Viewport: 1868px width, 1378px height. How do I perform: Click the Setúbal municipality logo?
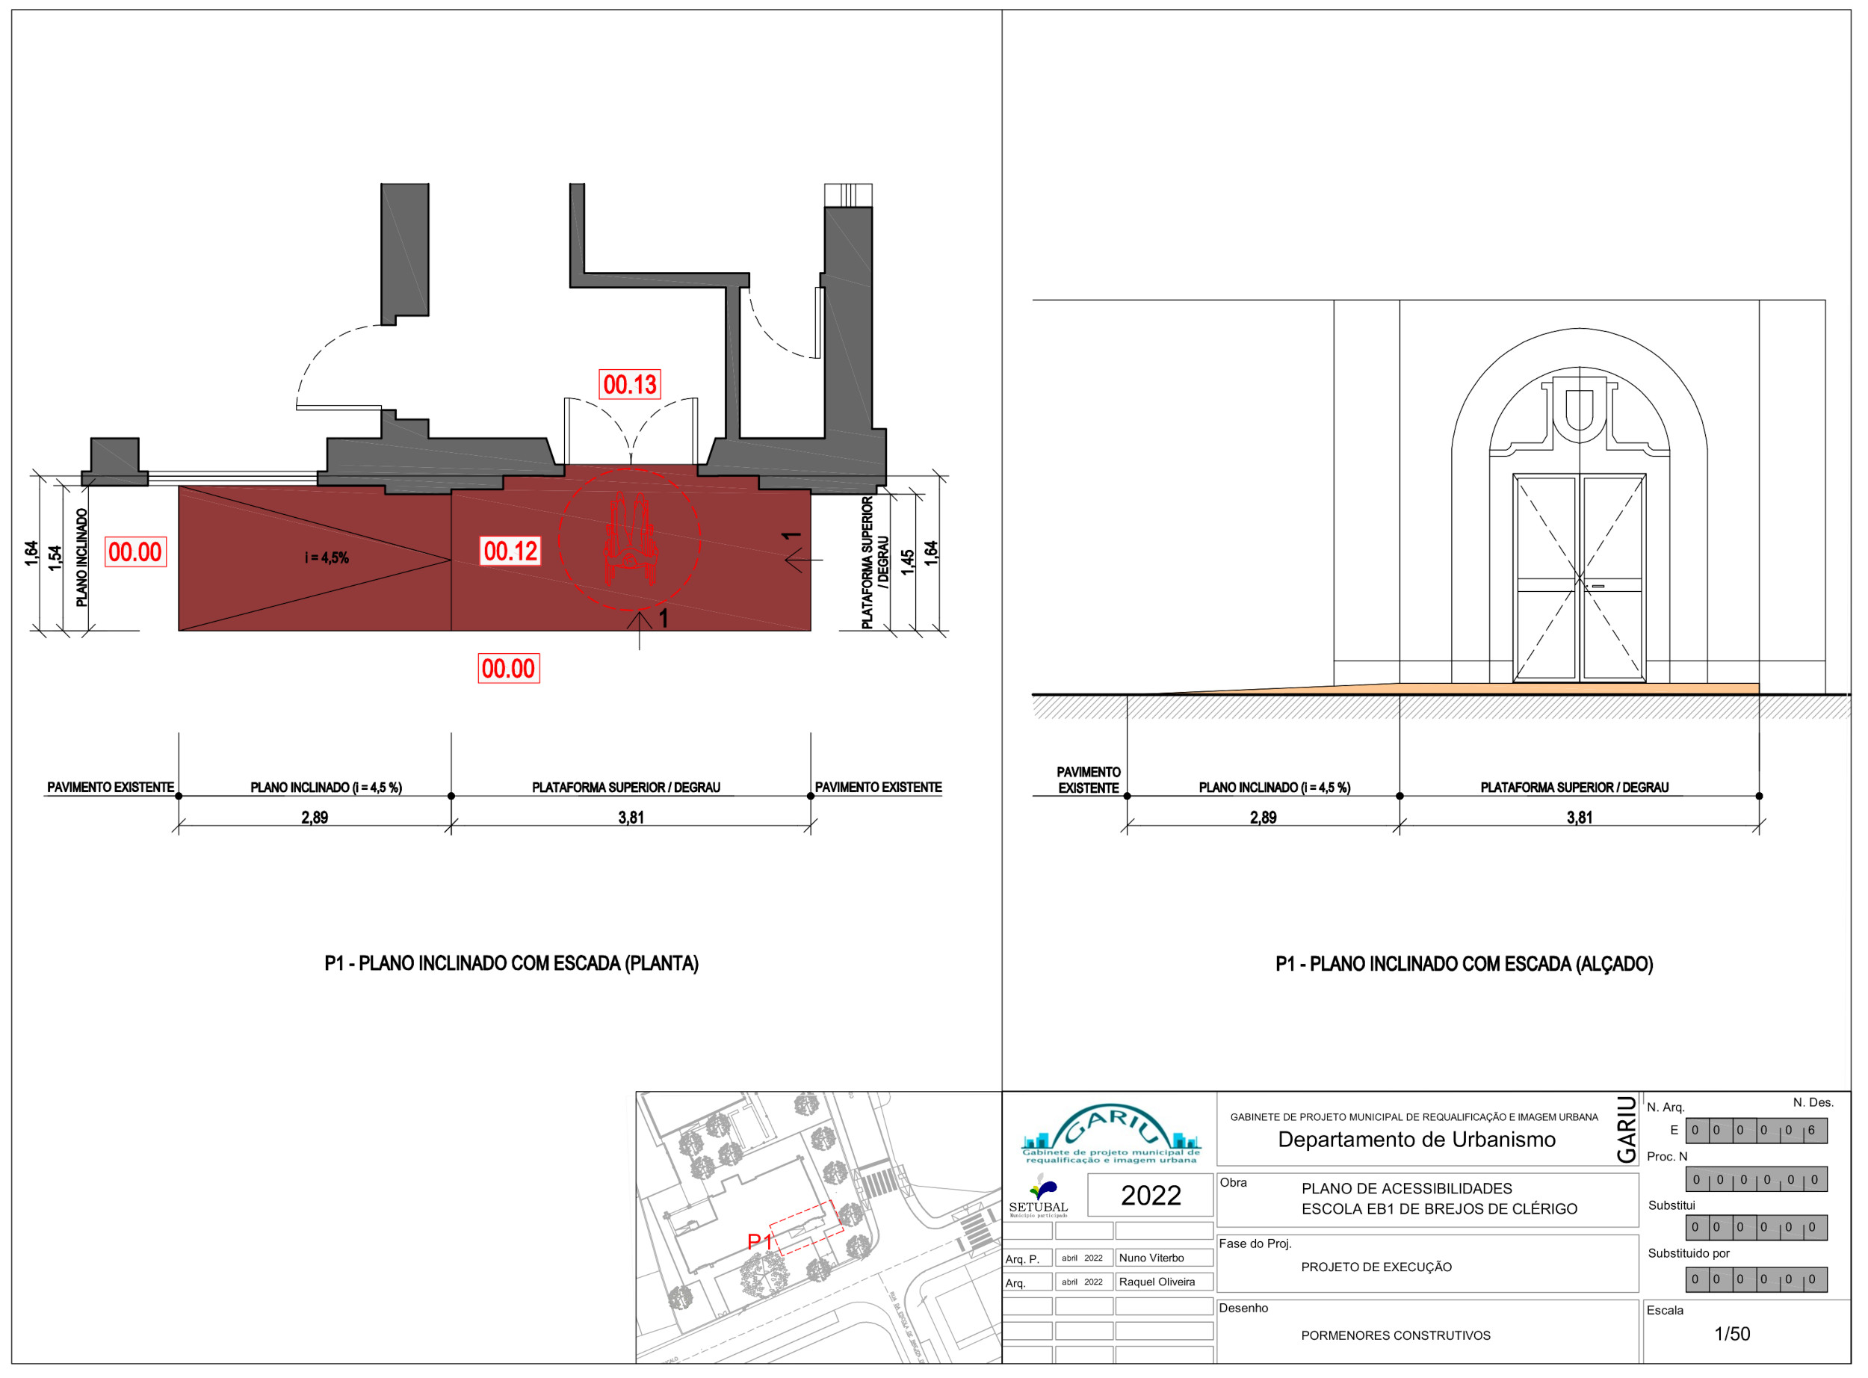point(1039,1196)
